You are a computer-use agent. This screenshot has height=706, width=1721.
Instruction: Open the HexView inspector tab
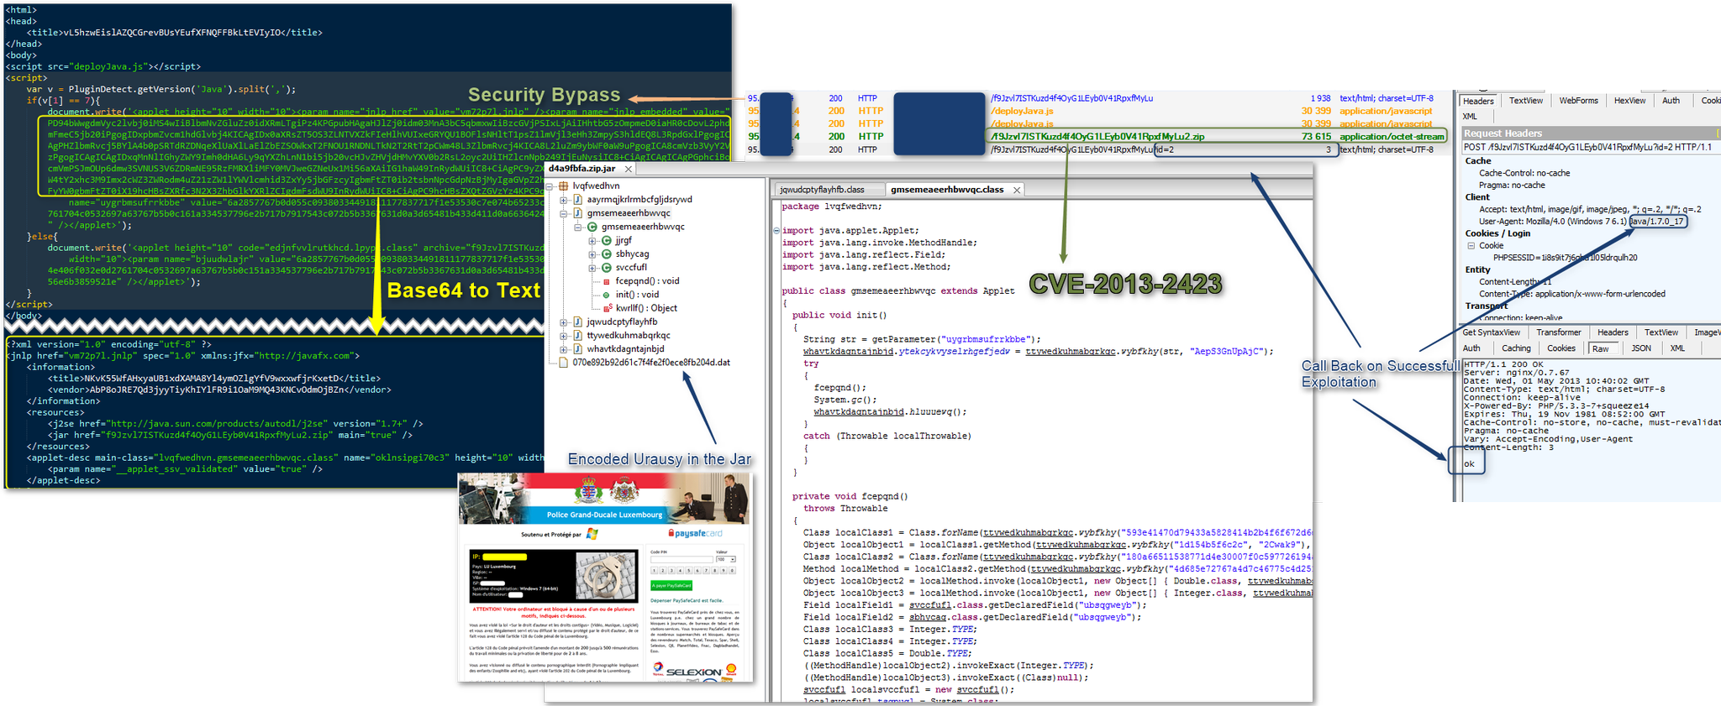point(1629,101)
